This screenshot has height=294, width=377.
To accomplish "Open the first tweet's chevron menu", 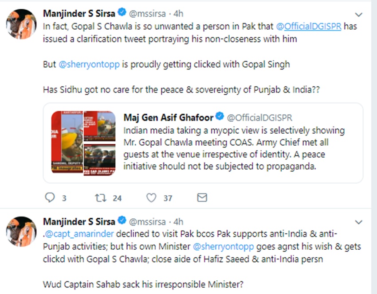I will 358,14.
